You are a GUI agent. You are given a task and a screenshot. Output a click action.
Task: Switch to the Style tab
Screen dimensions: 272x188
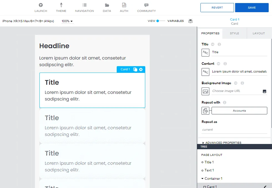[x=234, y=33]
